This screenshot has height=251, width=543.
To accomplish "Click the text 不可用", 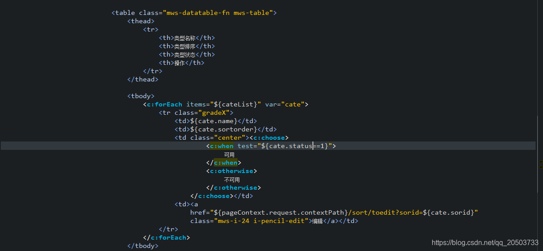I will (232, 180).
